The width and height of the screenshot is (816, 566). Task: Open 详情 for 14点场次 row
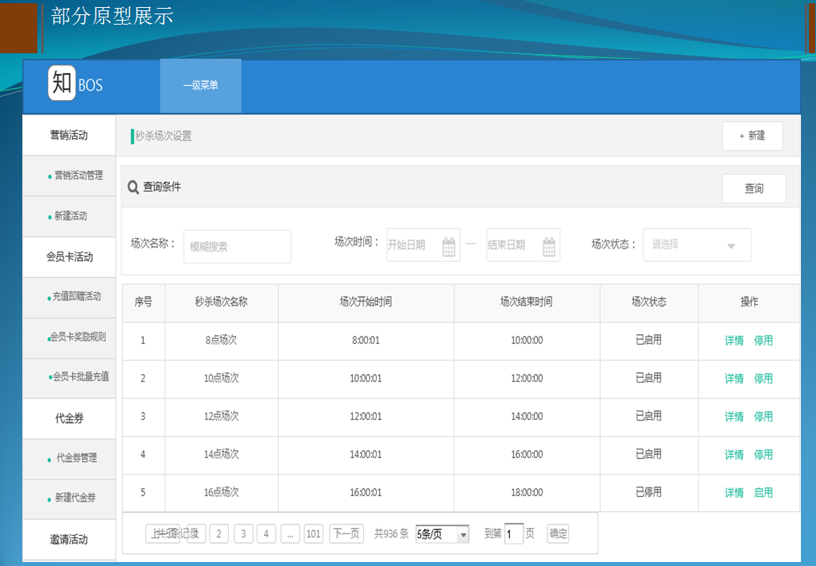734,455
